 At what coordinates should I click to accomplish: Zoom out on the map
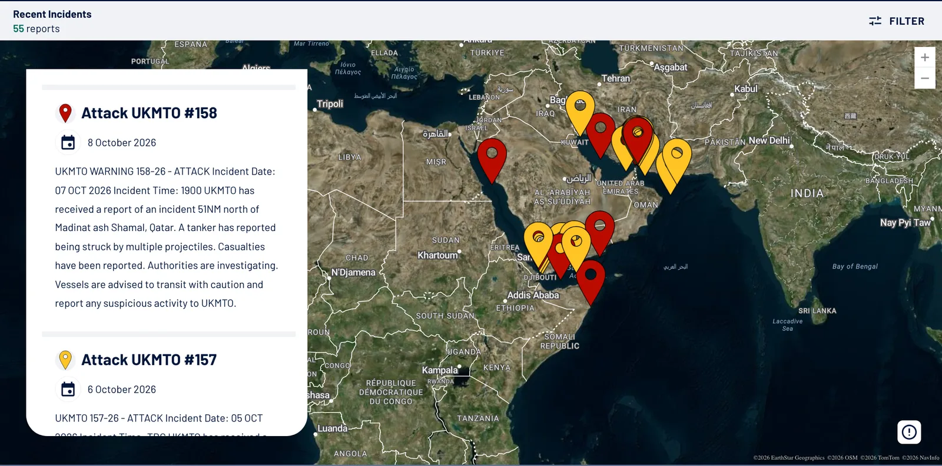(x=925, y=78)
